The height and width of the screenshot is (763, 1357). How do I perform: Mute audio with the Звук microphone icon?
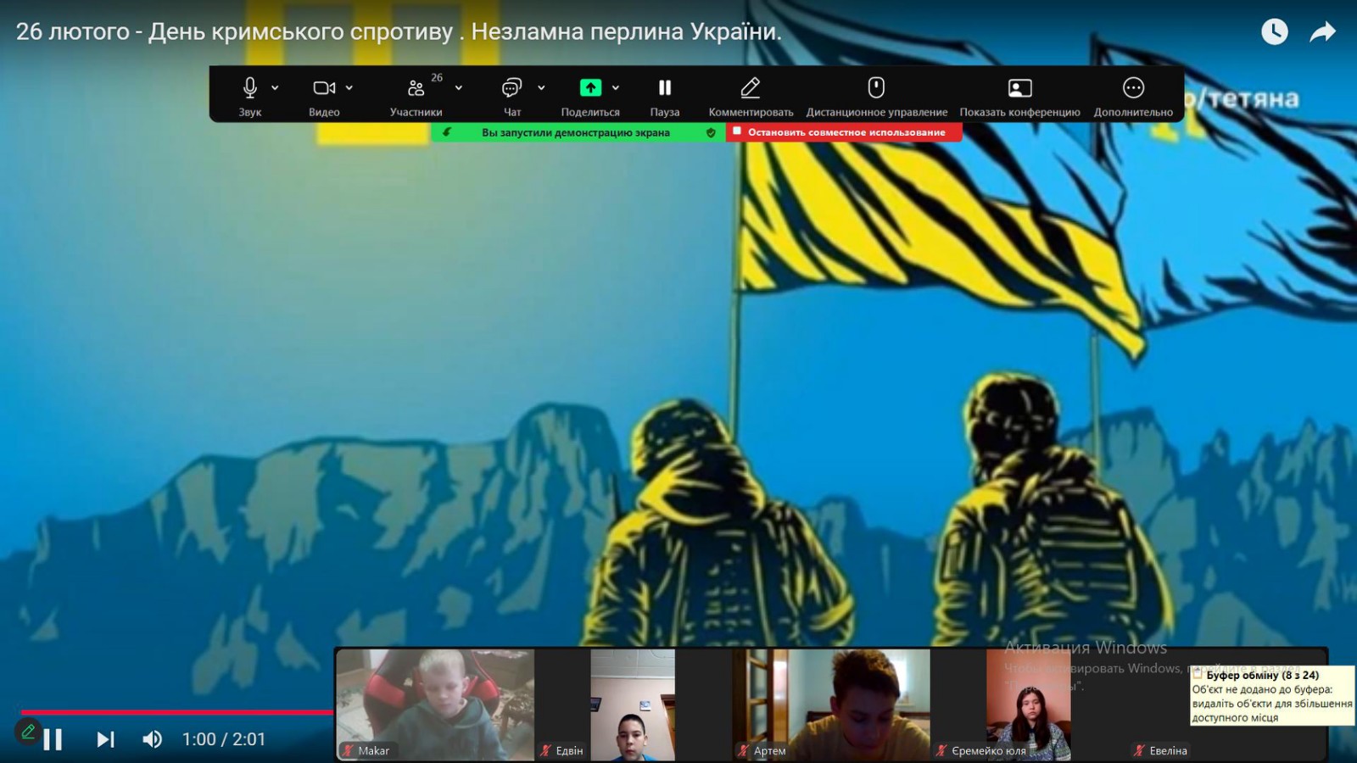249,87
